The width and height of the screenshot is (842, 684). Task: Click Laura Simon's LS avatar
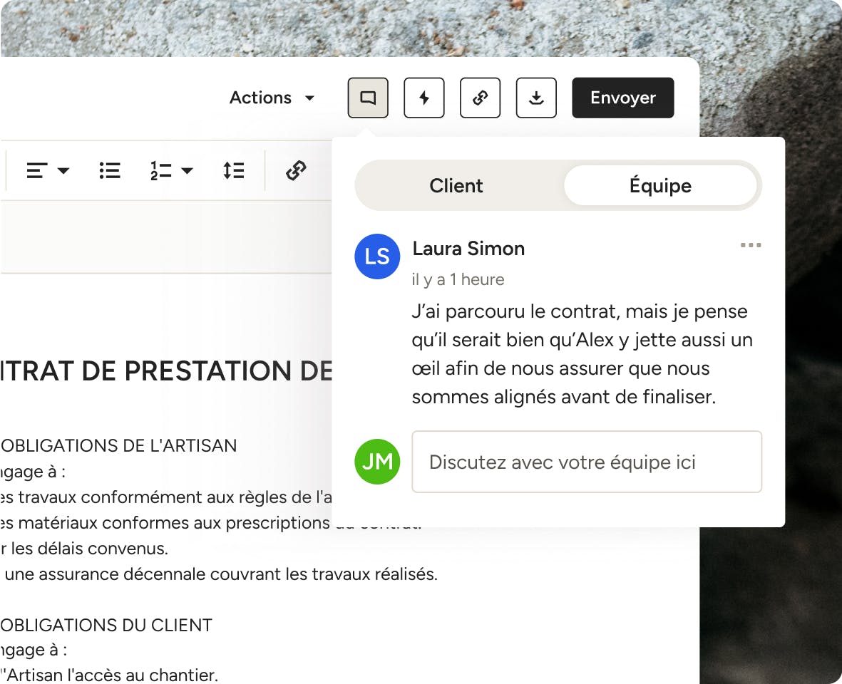(x=377, y=256)
